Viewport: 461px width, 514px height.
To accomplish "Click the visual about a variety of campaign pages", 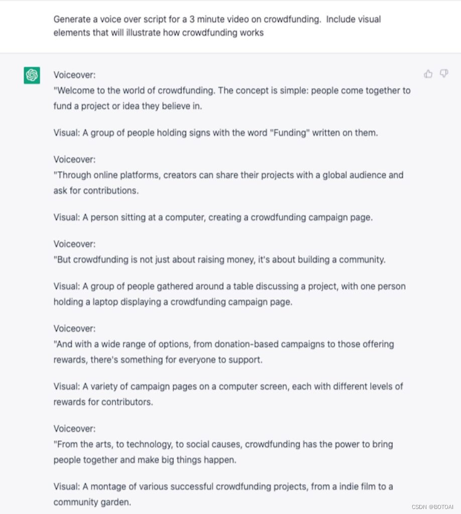I will click(x=228, y=394).
